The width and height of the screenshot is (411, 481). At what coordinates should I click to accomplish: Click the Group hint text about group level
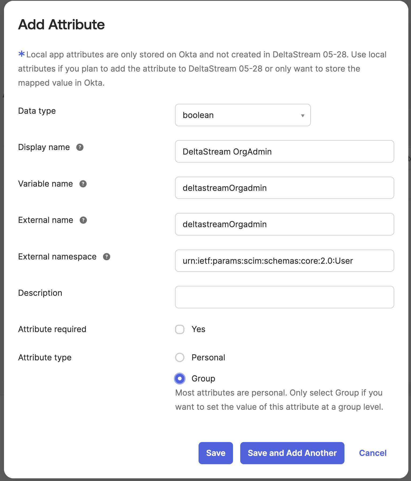coord(279,400)
